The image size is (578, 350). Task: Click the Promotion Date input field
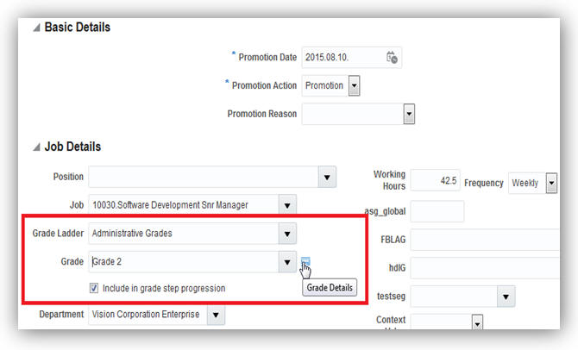point(341,58)
